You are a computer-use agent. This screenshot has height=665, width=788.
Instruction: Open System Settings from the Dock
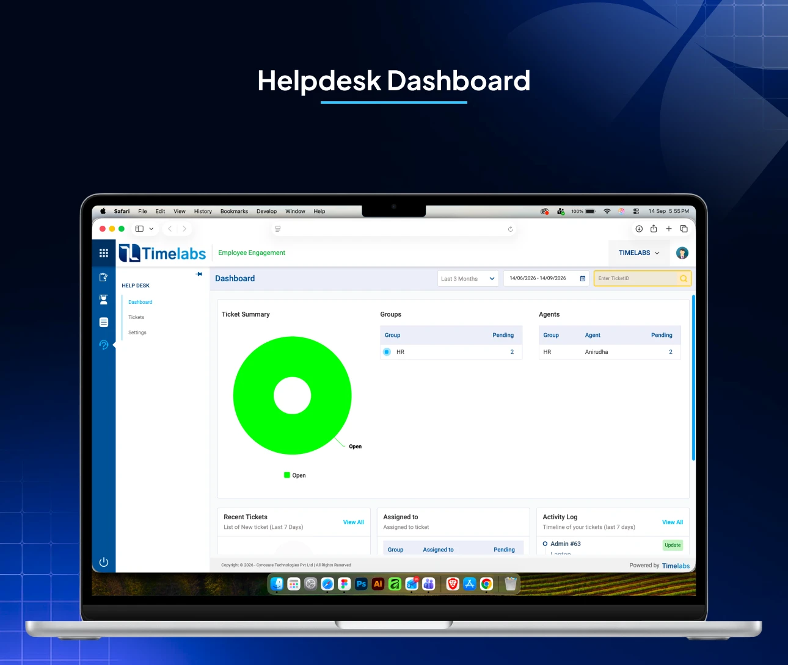coord(310,584)
